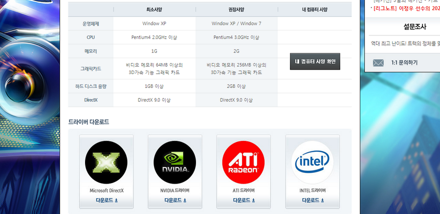440x214 pixels.
Task: Click the Pentium4 3.0GHz 이상 cell
Action: pyautogui.click(x=236, y=37)
